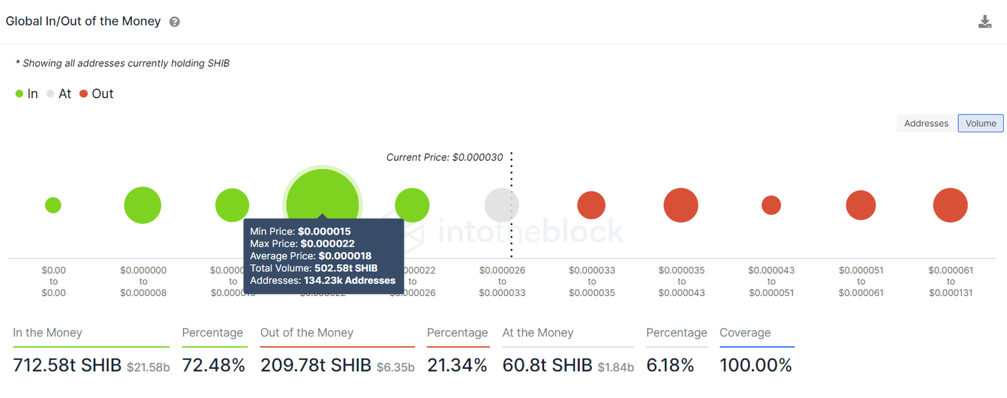The width and height of the screenshot is (1007, 398).
Task: Click the smallest green bubble at $0.00
Action: point(53,205)
